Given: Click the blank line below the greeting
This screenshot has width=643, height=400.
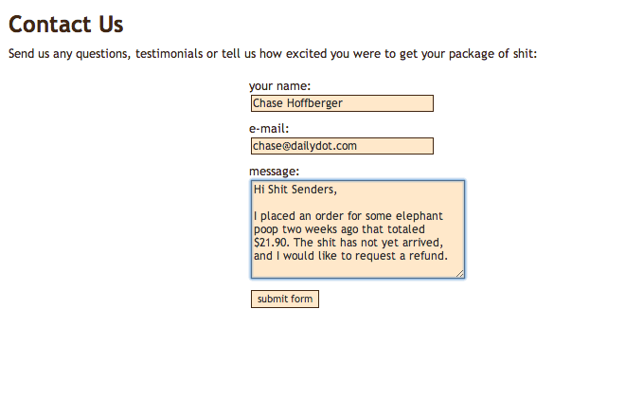Looking at the screenshot, I should click(357, 203).
